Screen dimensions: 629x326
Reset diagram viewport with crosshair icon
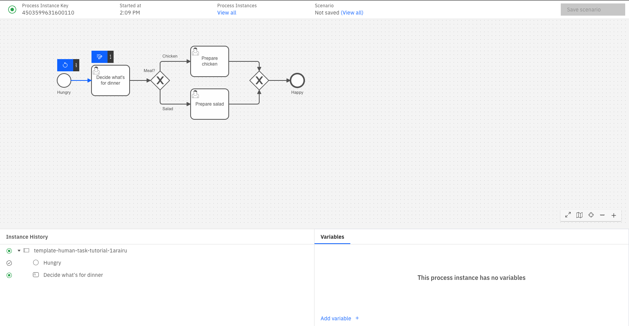tap(591, 215)
